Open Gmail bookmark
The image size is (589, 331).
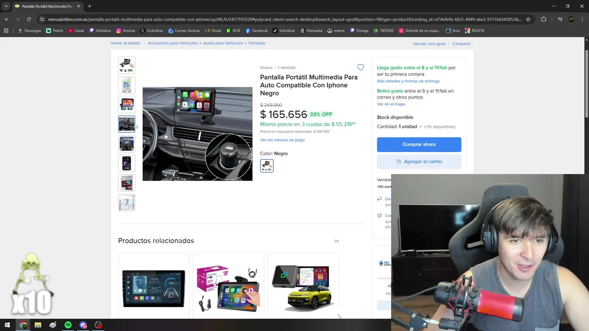pos(213,31)
